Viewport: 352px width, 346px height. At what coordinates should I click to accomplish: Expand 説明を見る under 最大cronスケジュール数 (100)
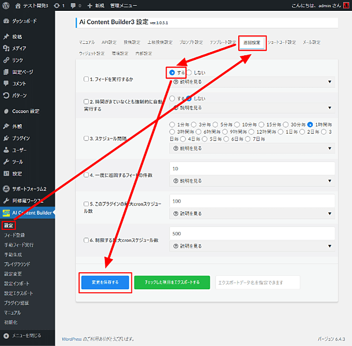click(x=252, y=213)
